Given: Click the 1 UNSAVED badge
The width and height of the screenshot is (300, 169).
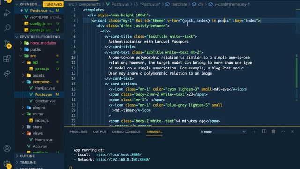Looking at the screenshot, I should (x=53, y=4).
